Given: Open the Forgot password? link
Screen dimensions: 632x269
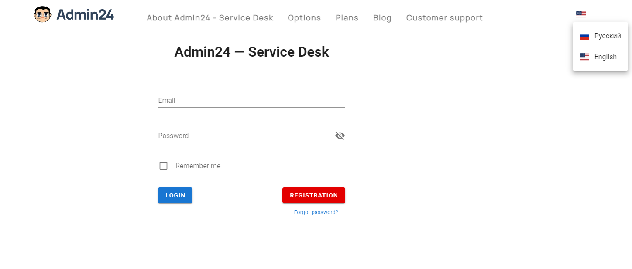Looking at the screenshot, I should pos(316,212).
